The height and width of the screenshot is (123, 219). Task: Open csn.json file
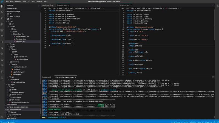pyautogui.click(x=17, y=69)
